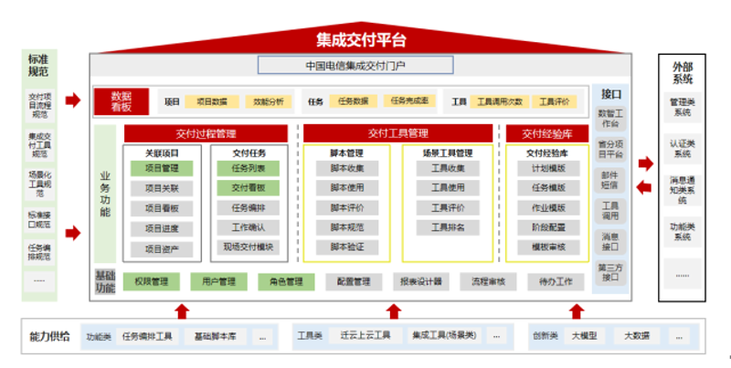Click the 报表设计器 box
The image size is (731, 368).
pyautogui.click(x=421, y=282)
